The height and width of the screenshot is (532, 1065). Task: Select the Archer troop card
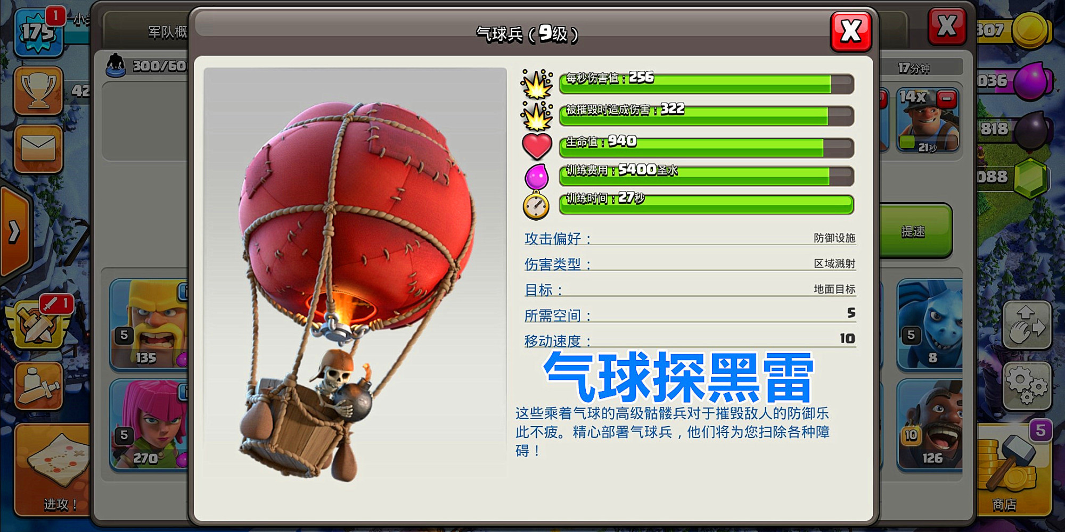(x=149, y=425)
